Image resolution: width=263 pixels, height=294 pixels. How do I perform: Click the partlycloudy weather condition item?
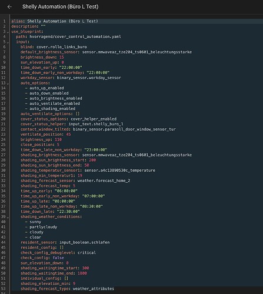click(44, 227)
